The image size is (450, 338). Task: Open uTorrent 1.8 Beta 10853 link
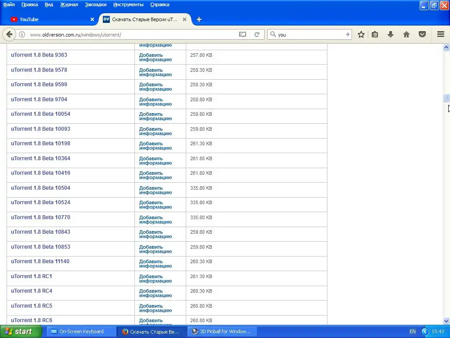(40, 247)
